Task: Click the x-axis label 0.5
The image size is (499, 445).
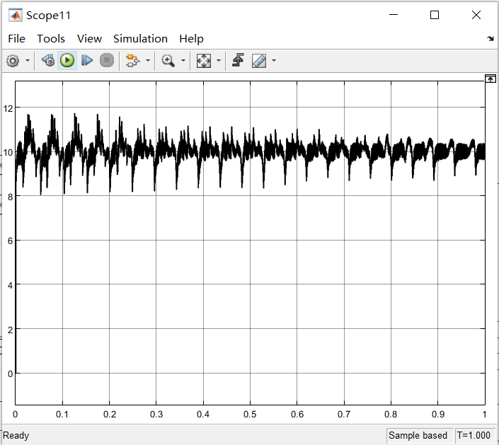Action: click(250, 415)
